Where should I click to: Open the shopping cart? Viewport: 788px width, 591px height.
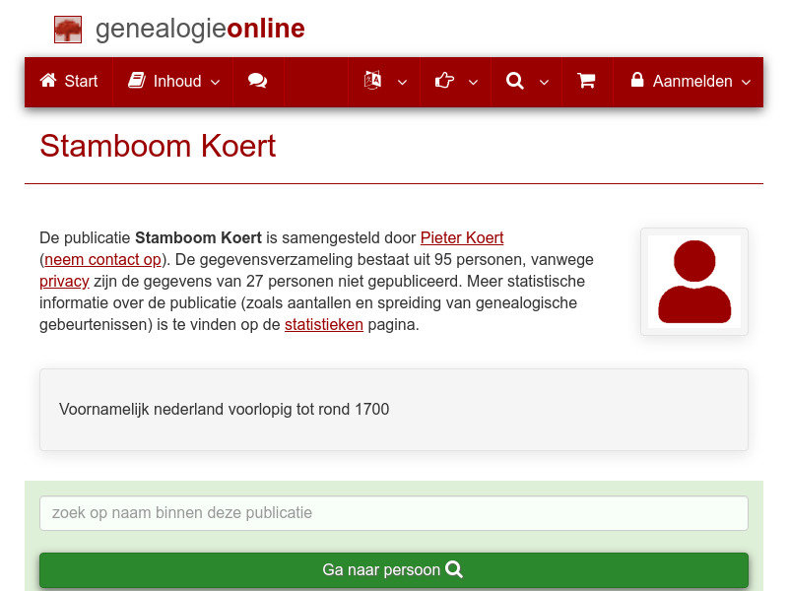[x=586, y=82]
